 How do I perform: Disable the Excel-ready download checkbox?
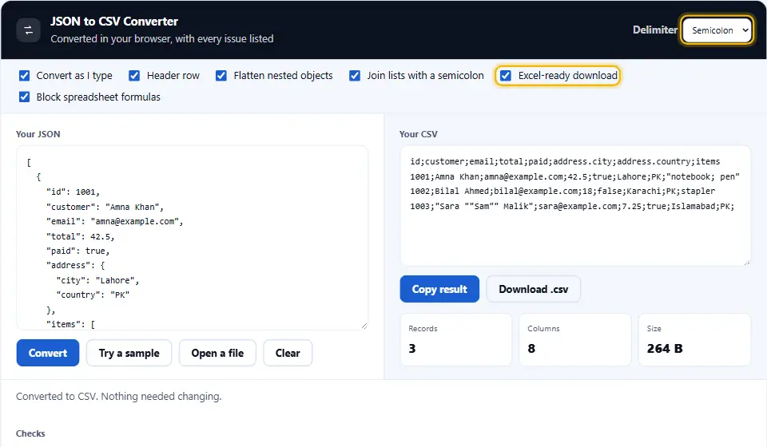(x=506, y=76)
